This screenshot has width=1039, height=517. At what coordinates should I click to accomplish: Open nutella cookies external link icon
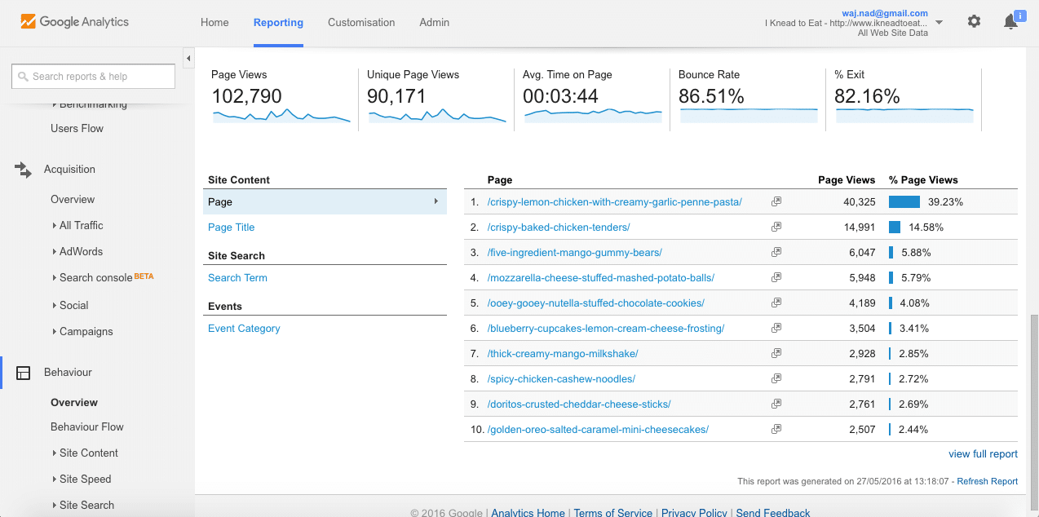click(776, 303)
